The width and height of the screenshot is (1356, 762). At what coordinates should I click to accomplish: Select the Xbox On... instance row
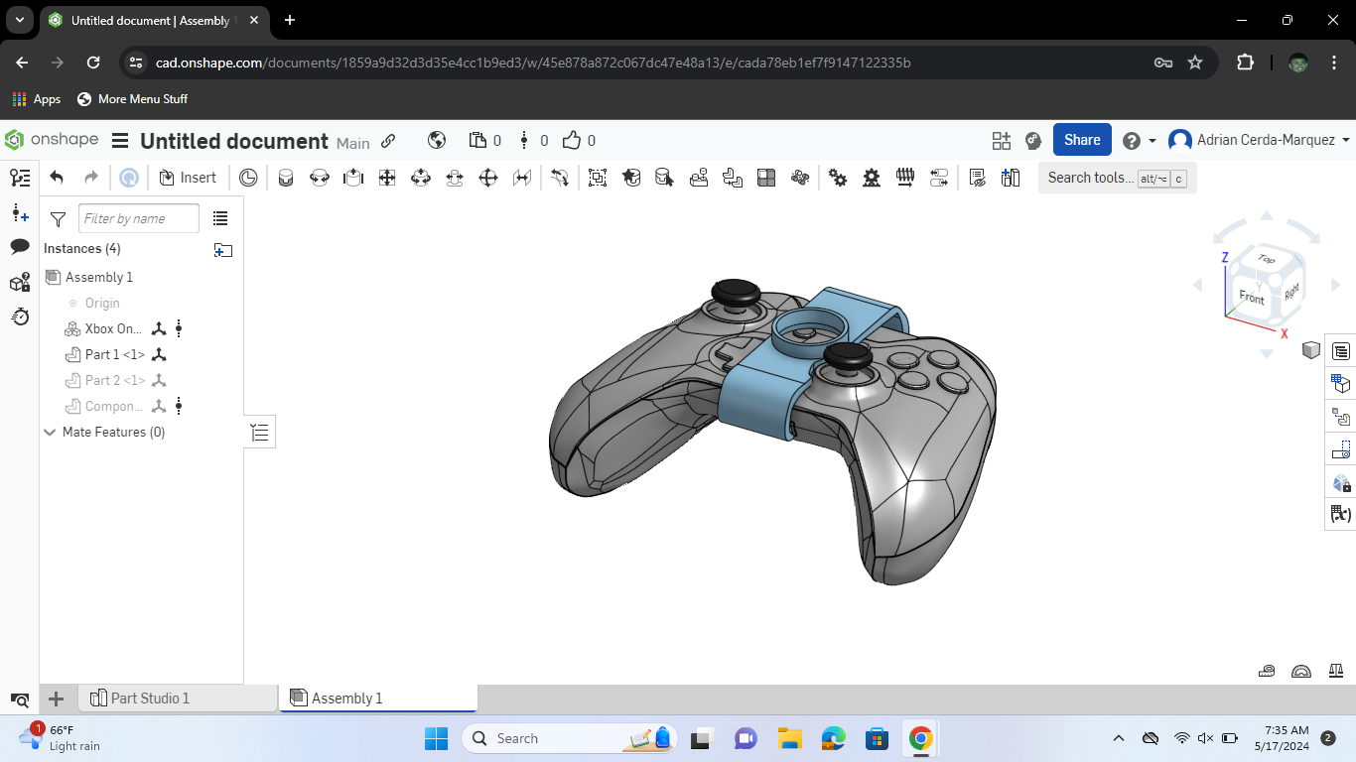click(x=113, y=328)
